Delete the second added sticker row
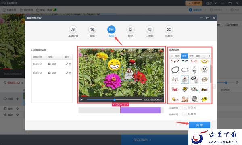This screenshot has width=242, height=145. [70, 73]
